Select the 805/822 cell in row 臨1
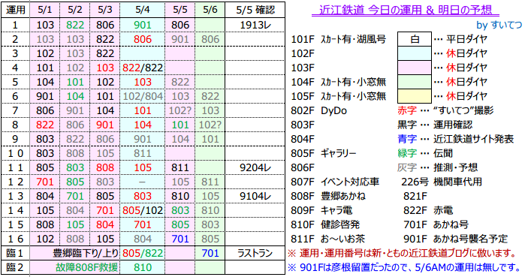The width and height of the screenshot is (525, 277). pos(143,253)
